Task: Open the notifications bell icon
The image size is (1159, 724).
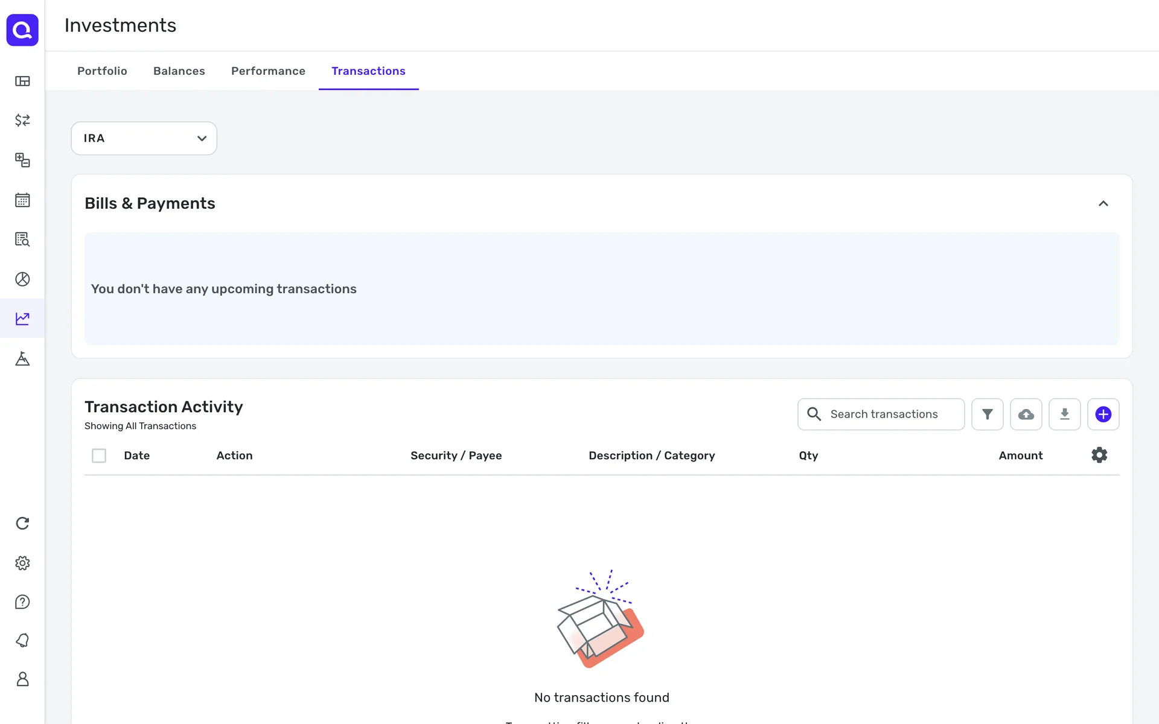Action: point(22,640)
